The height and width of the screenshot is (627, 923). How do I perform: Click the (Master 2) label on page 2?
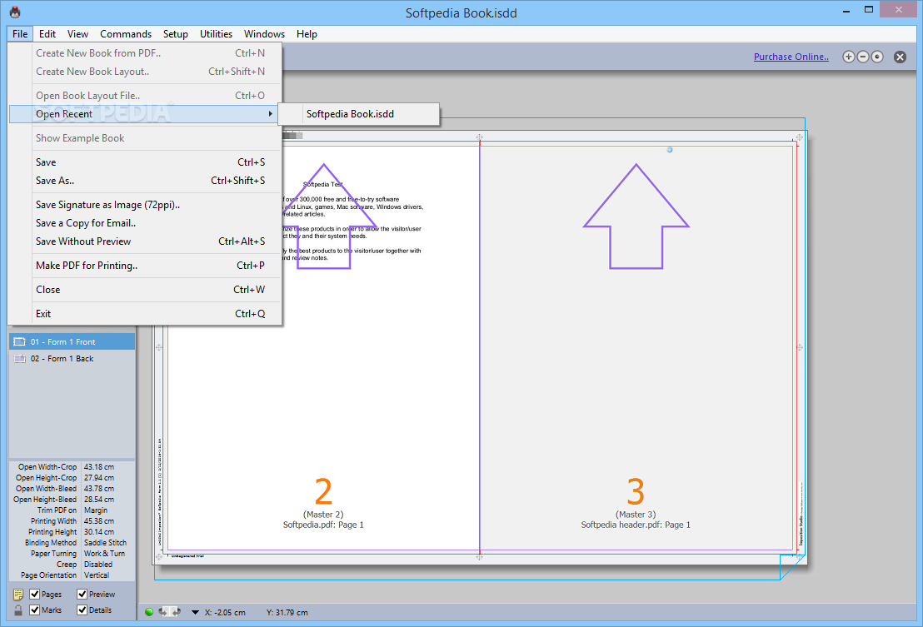pos(323,515)
